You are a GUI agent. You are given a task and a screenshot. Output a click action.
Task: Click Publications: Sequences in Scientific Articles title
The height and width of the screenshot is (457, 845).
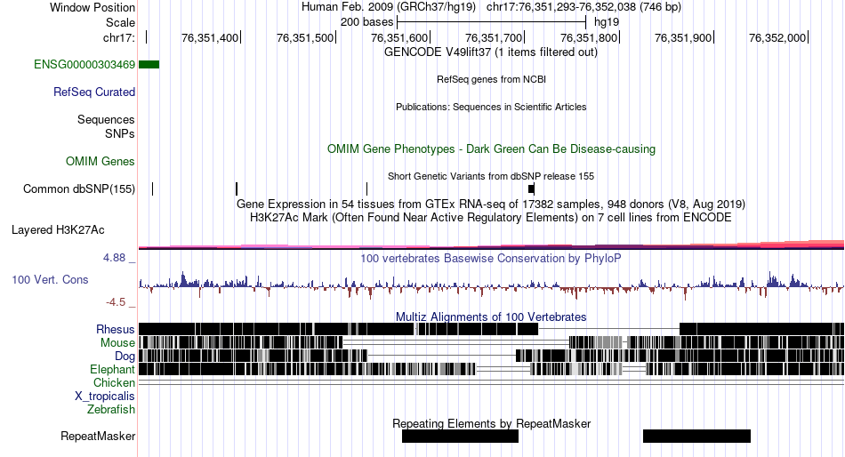point(491,107)
